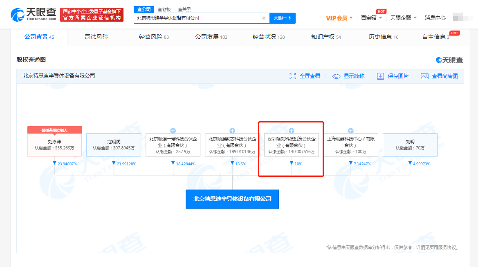Click the chart header company name text
Viewport: 478px width, 267px height.
(59, 76)
